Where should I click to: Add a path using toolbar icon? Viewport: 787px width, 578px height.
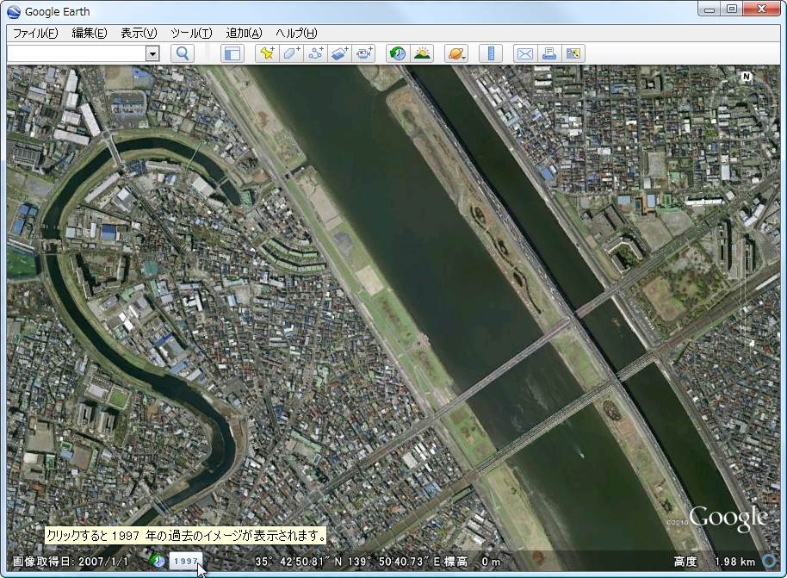tap(316, 53)
